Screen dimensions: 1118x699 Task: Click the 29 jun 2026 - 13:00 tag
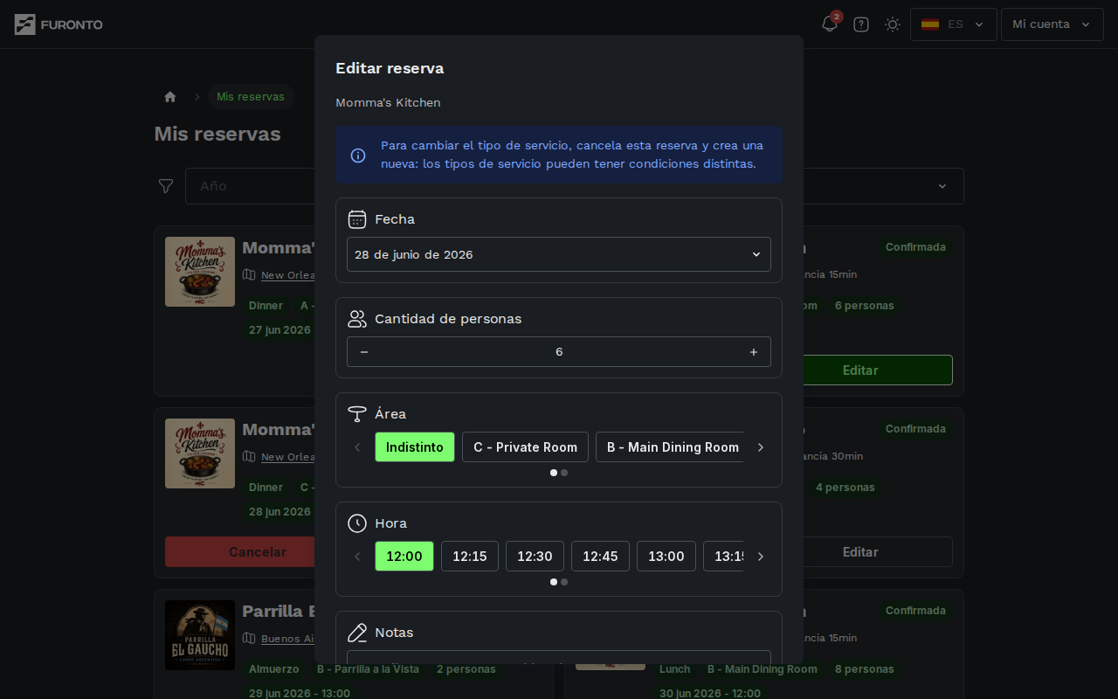click(300, 694)
